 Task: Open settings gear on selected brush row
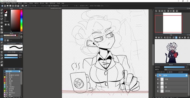(x=20, y=71)
